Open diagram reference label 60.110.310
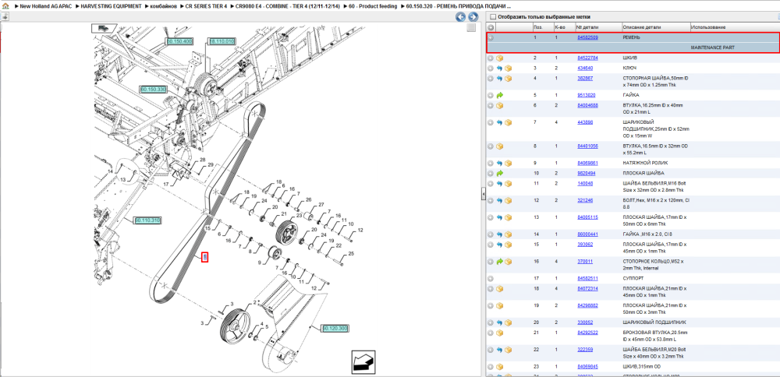The height and width of the screenshot is (377, 780). point(147,220)
